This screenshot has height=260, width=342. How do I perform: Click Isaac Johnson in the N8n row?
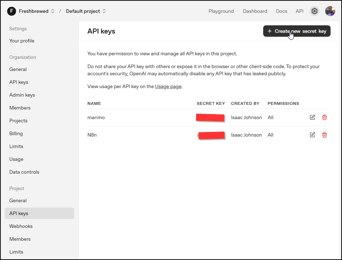(246, 135)
